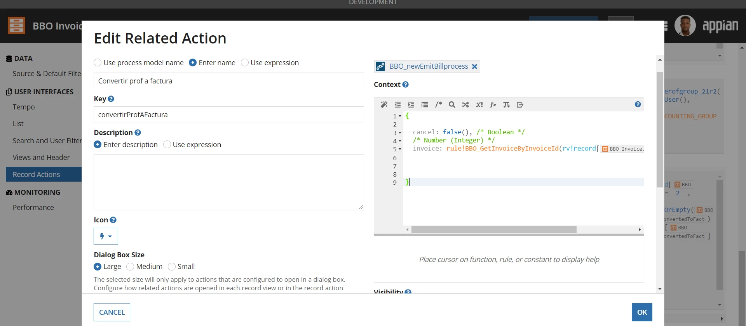Click the Appian logo
This screenshot has width=746, height=326.
pyautogui.click(x=720, y=26)
